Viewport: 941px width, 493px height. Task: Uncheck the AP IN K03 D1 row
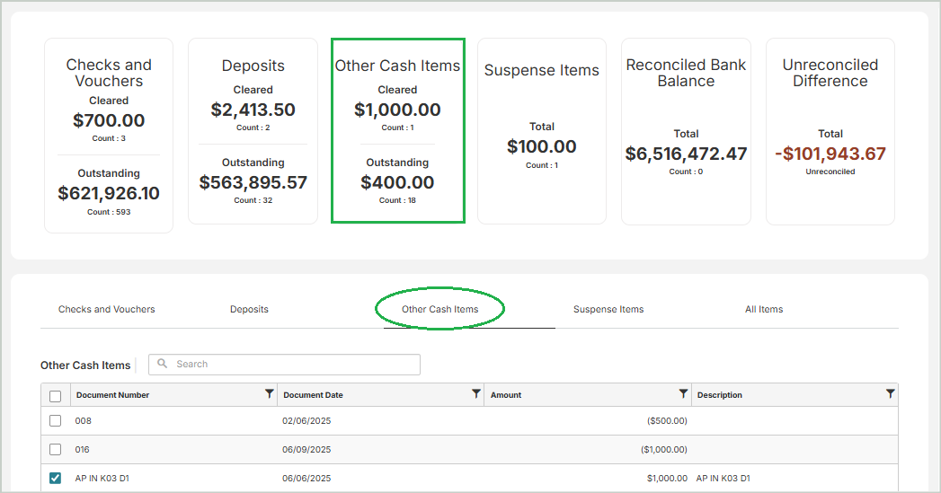[x=56, y=479]
